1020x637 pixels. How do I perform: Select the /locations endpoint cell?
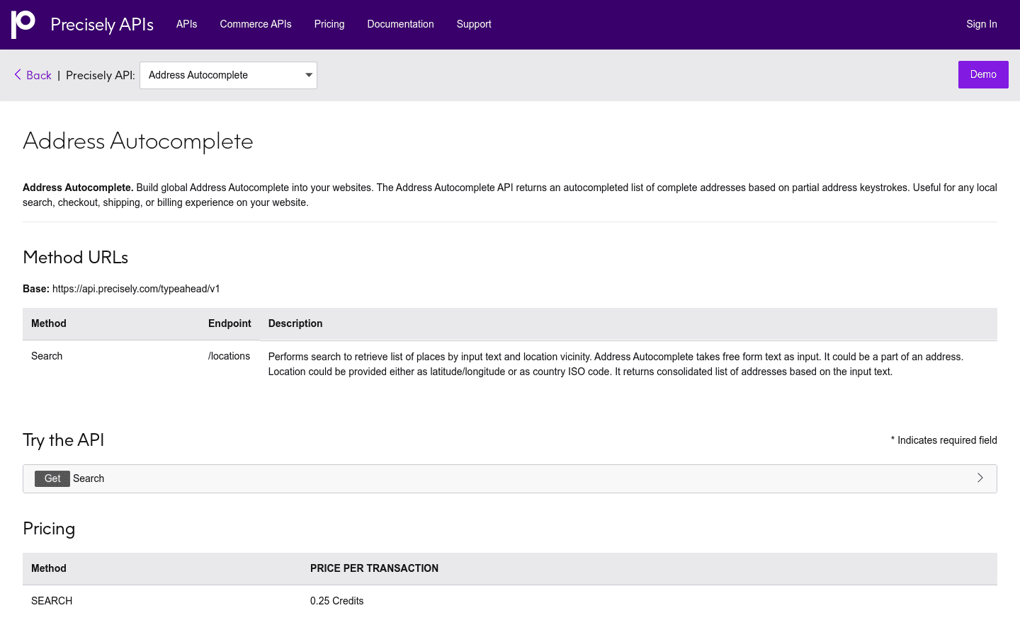pyautogui.click(x=229, y=356)
